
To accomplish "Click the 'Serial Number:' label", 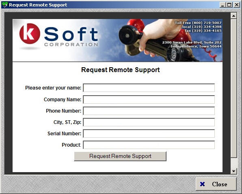I will [x=65, y=134].
